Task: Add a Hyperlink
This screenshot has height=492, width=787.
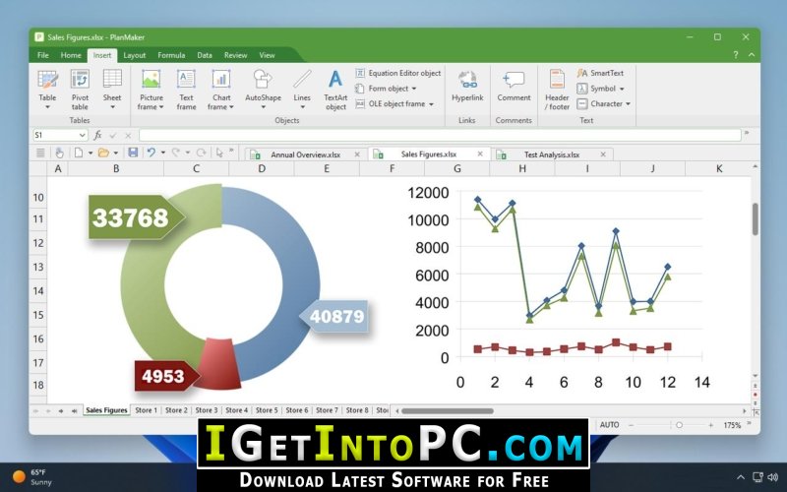Action: coord(467,87)
